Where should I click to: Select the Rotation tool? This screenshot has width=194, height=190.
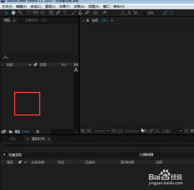[x=29, y=13]
